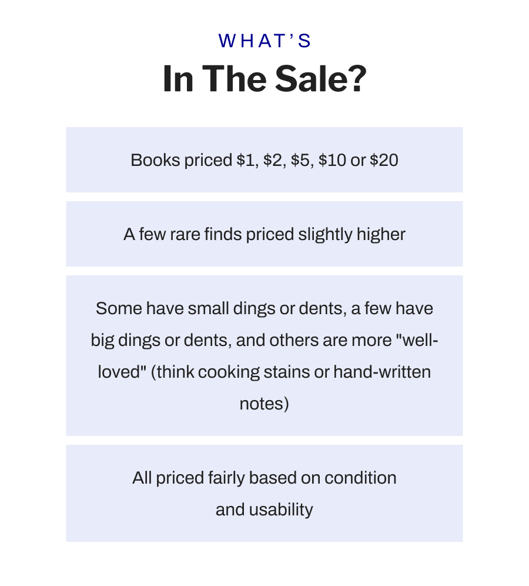Click the "In The Sale?" heading
The height and width of the screenshot is (586, 529).
click(x=264, y=79)
